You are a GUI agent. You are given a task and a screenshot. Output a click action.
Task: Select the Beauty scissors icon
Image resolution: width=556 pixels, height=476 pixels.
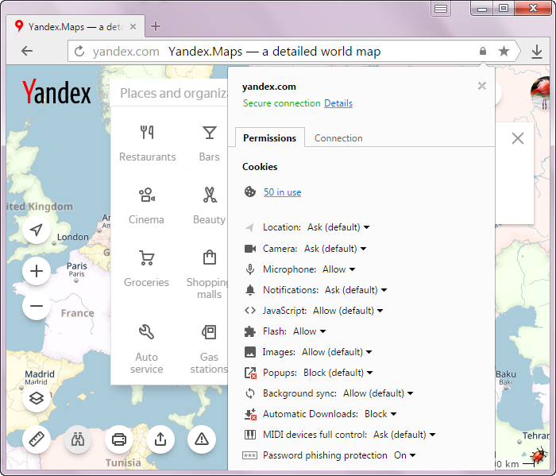point(210,195)
